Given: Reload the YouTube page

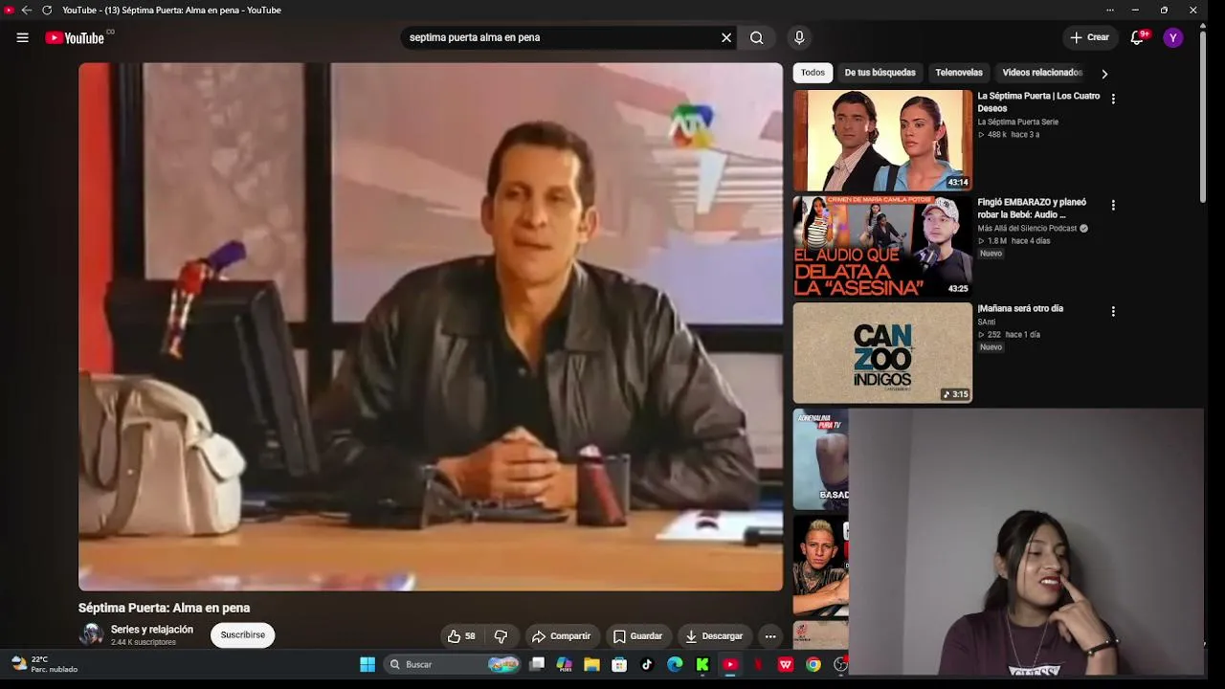Looking at the screenshot, I should (x=47, y=11).
